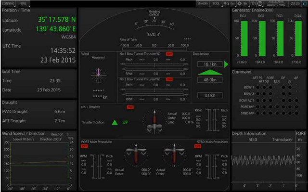The height and width of the screenshot is (192, 308).
Task: Click the DG2 value 1843.0
Action: (x=260, y=62)
